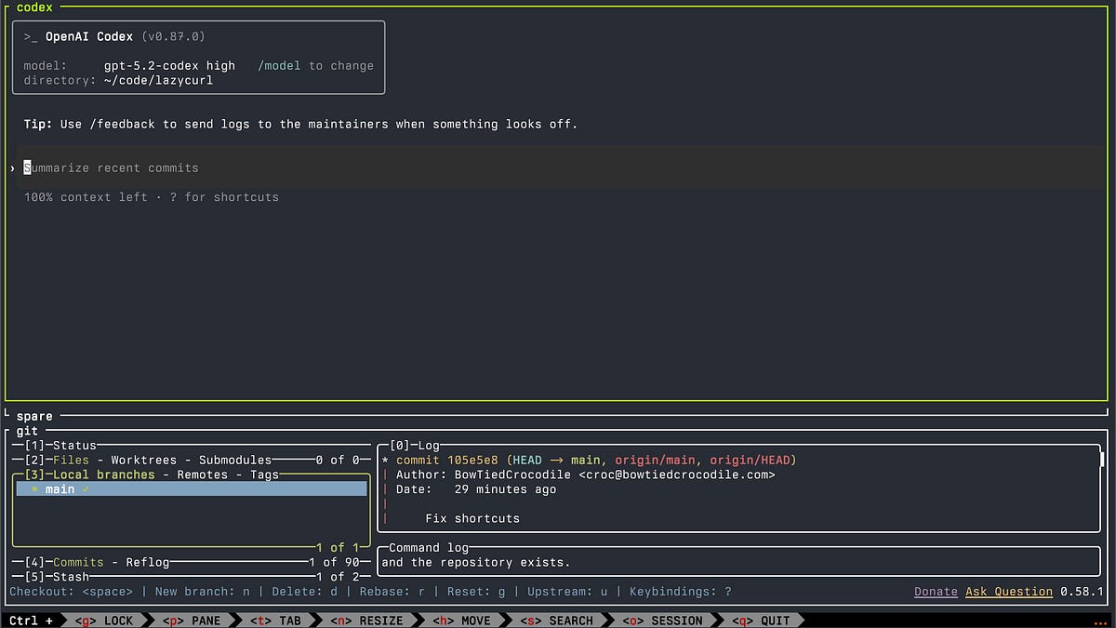Click the Donate link
The height and width of the screenshot is (628, 1116).
tap(936, 591)
